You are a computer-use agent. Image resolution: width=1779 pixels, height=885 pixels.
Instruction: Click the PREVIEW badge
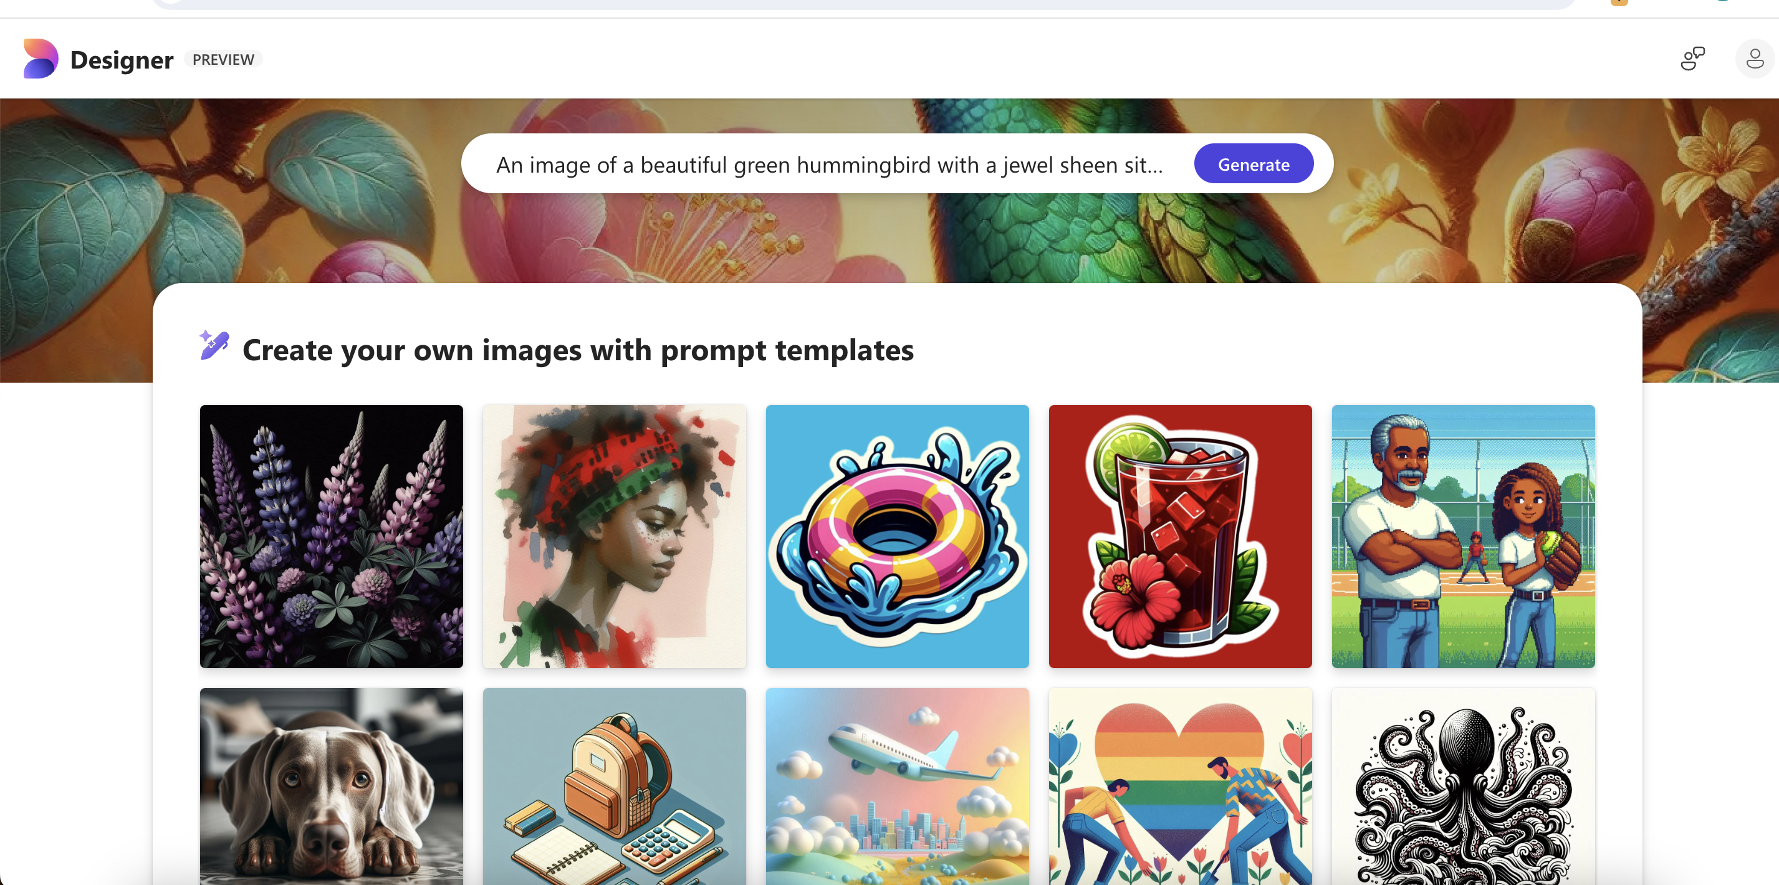tap(223, 59)
